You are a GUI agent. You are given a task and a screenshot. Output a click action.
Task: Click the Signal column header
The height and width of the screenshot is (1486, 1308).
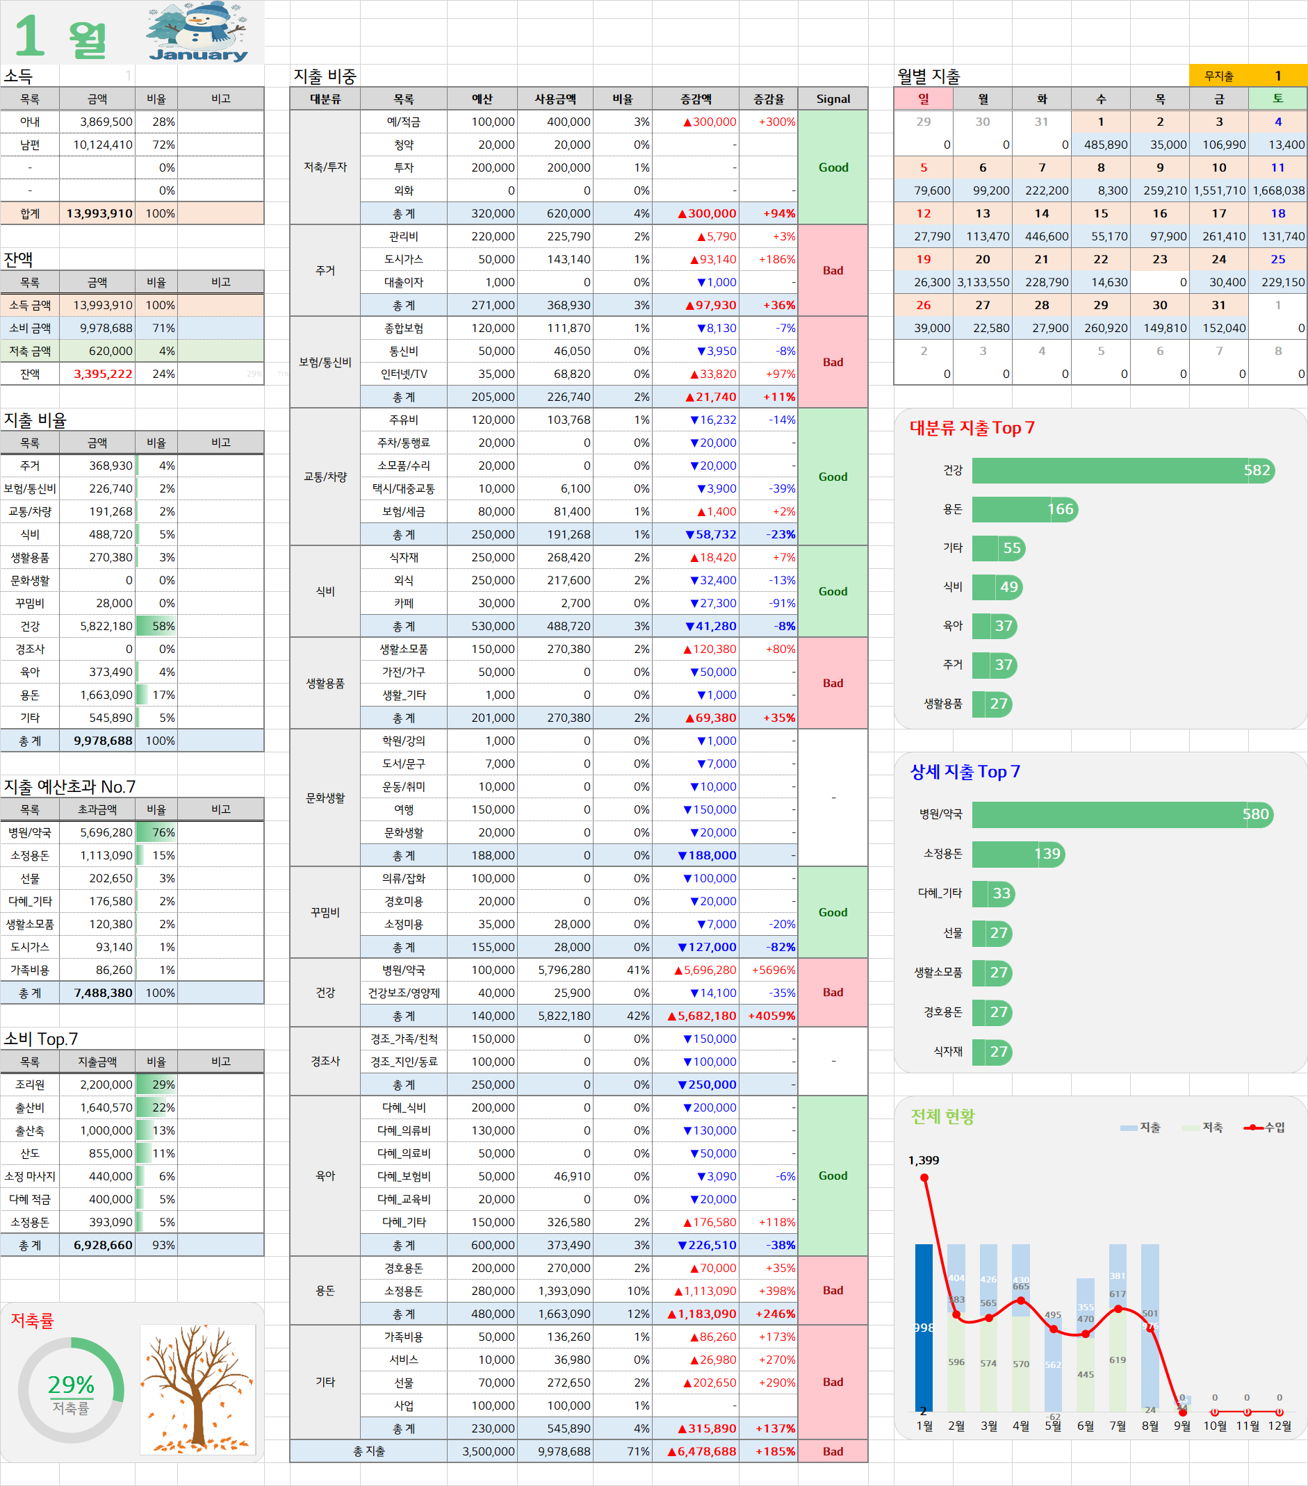coord(833,99)
